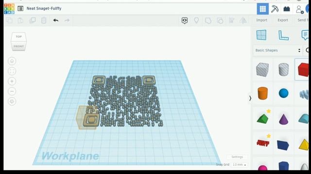Collapse the shapes panel with the chevron

pos(250,98)
